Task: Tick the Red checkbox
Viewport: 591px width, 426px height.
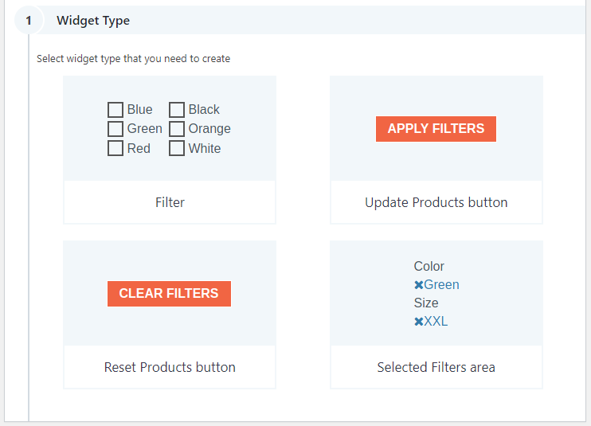Action: pos(115,149)
